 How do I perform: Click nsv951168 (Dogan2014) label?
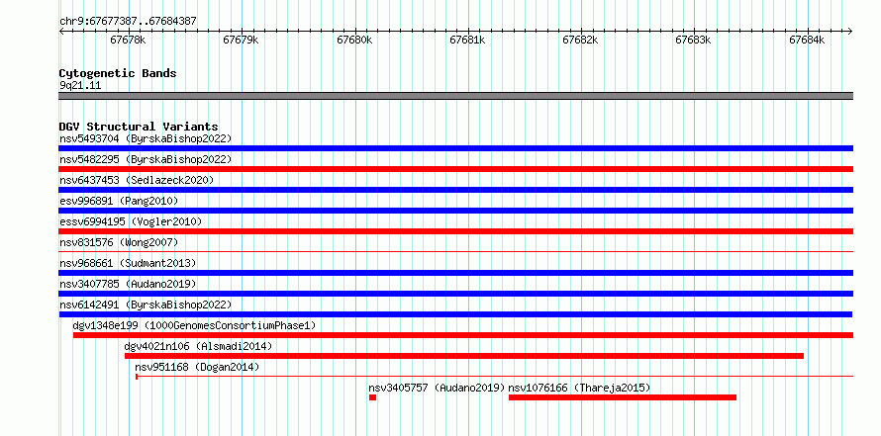click(197, 367)
